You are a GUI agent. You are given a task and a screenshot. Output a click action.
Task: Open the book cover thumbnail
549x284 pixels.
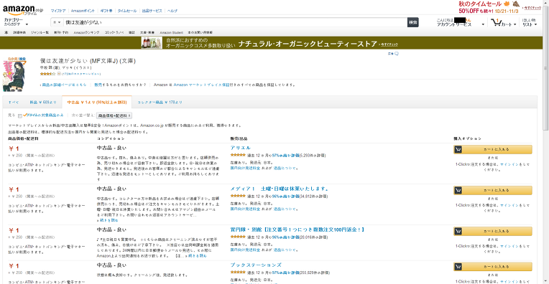point(14,75)
